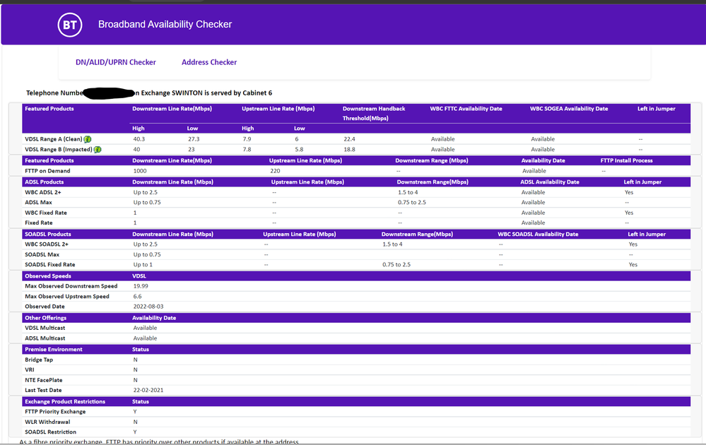Screen dimensions: 706x445
Task: Click the Exchange Product Restrictions header
Action: (65, 402)
